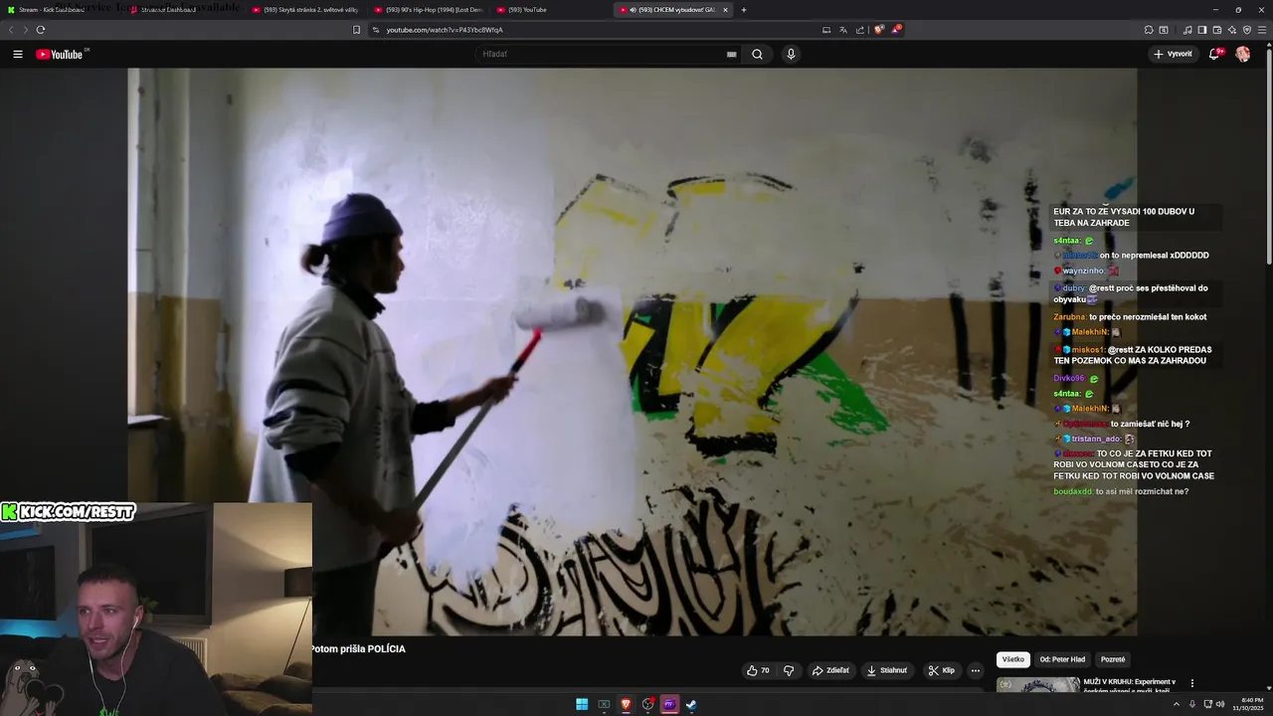
Task: Click the Stiahnuť download button
Action: click(887, 670)
